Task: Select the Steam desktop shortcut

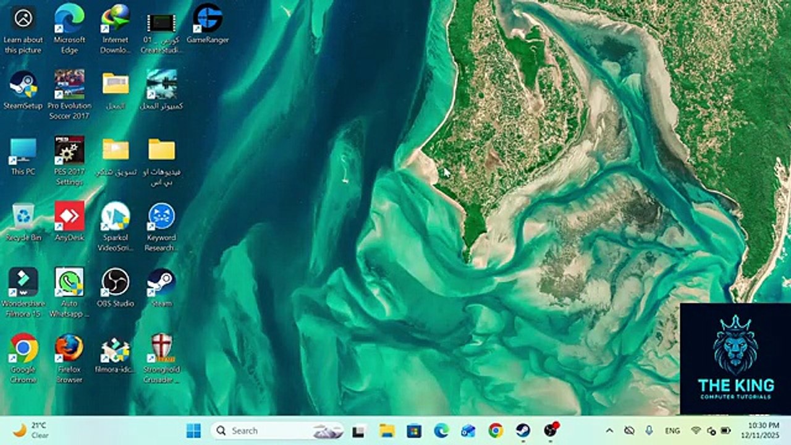Action: [x=161, y=289]
